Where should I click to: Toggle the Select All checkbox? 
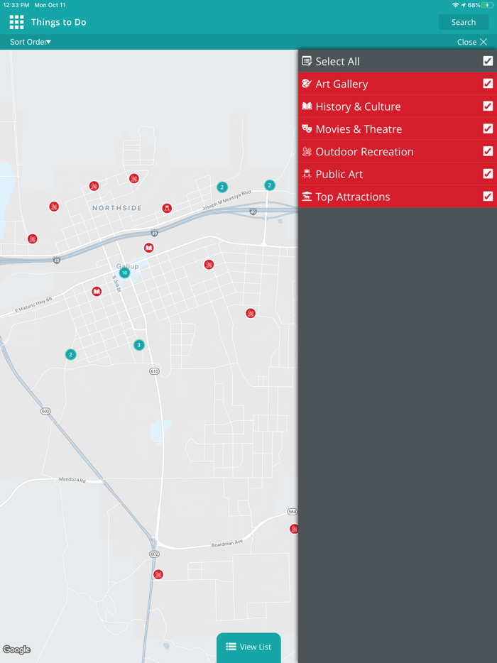(488, 61)
